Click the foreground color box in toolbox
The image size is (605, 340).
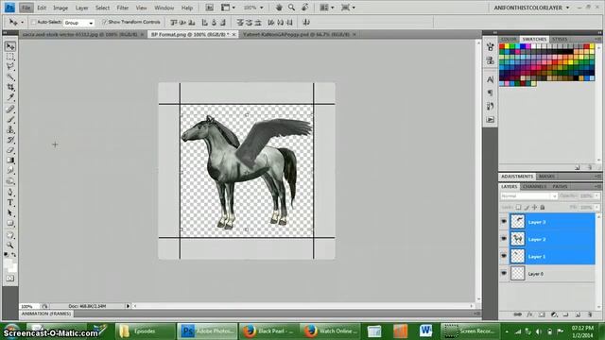point(9,263)
